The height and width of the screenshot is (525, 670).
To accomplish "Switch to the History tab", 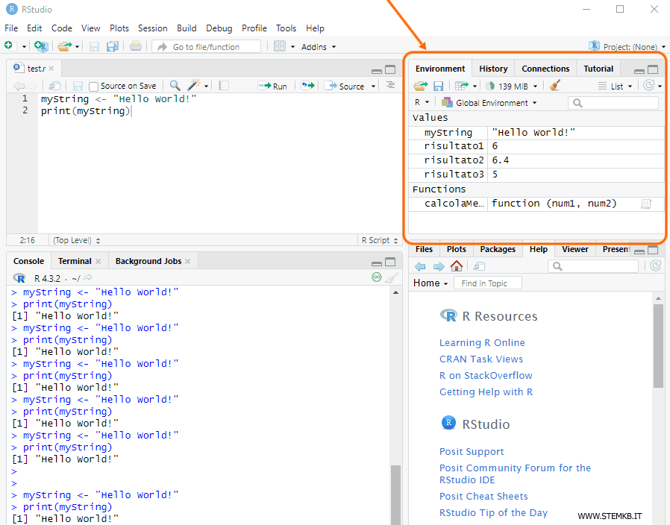I will click(493, 68).
